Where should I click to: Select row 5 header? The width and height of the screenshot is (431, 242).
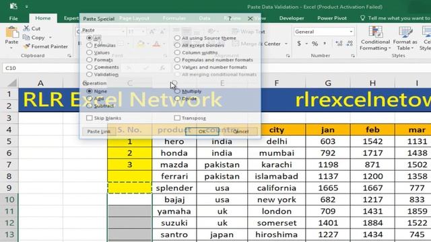pyautogui.click(x=9, y=141)
